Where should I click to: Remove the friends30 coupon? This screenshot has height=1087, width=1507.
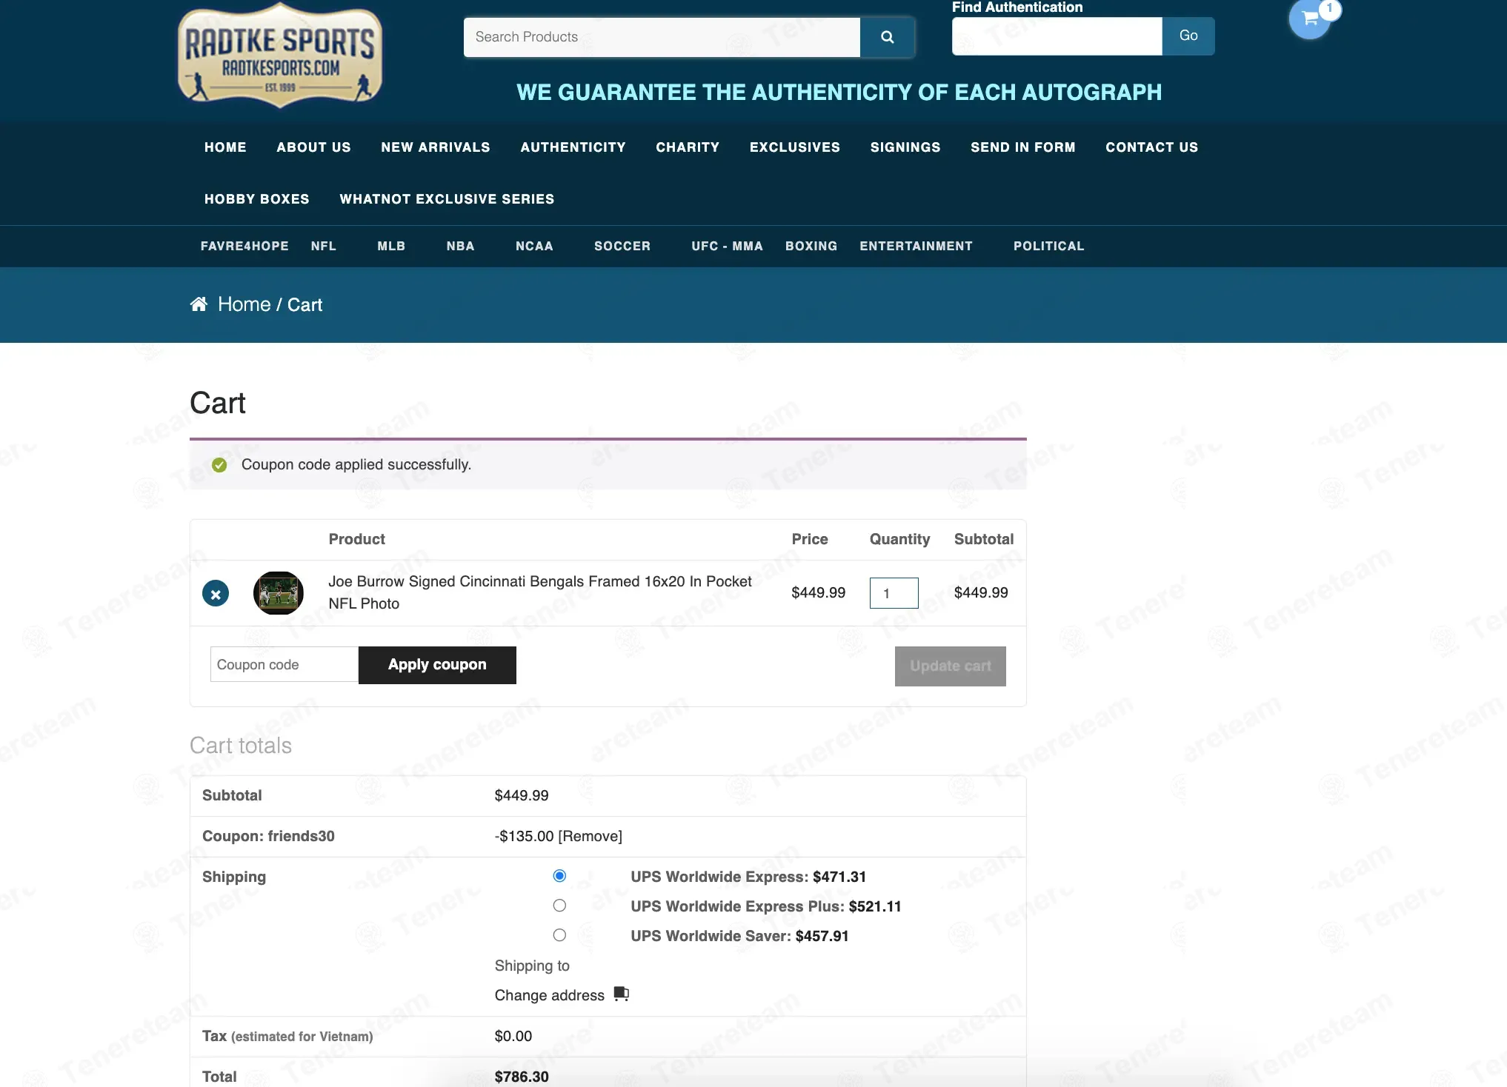(x=590, y=836)
